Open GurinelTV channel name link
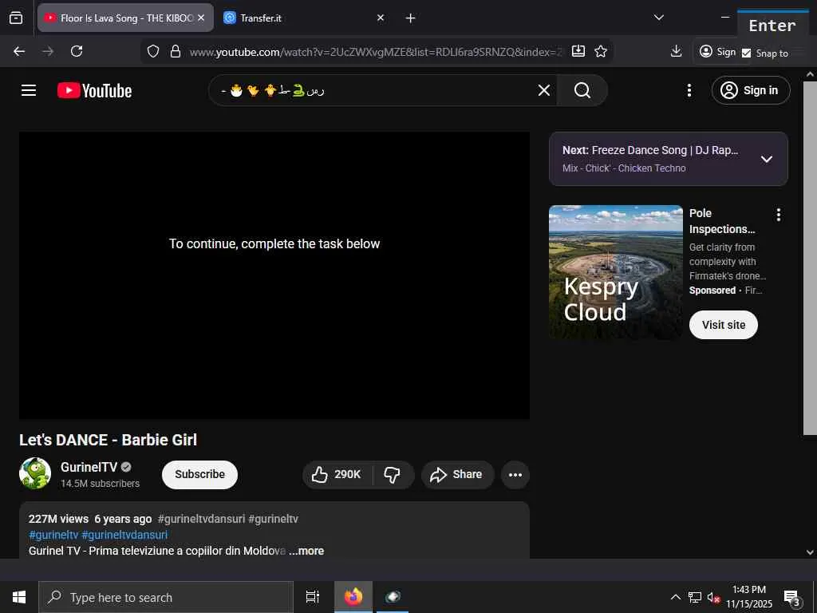The image size is (817, 613). (x=89, y=467)
